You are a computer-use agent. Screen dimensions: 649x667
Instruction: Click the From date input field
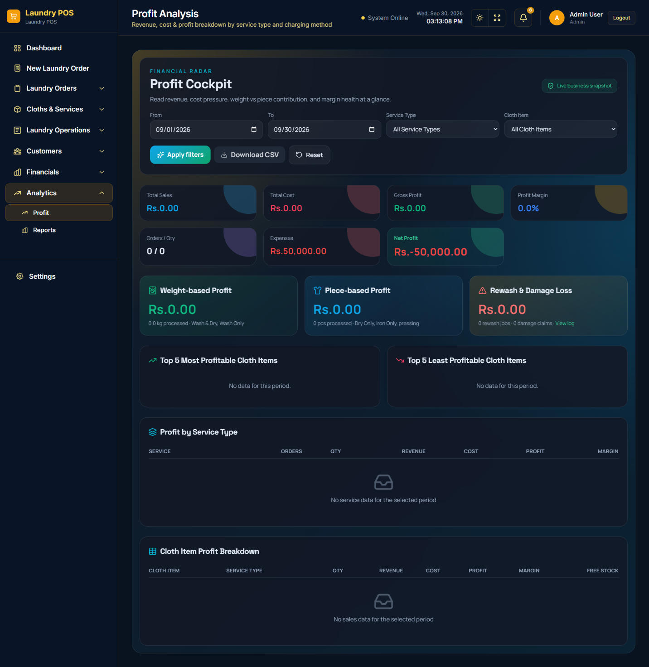coord(206,130)
